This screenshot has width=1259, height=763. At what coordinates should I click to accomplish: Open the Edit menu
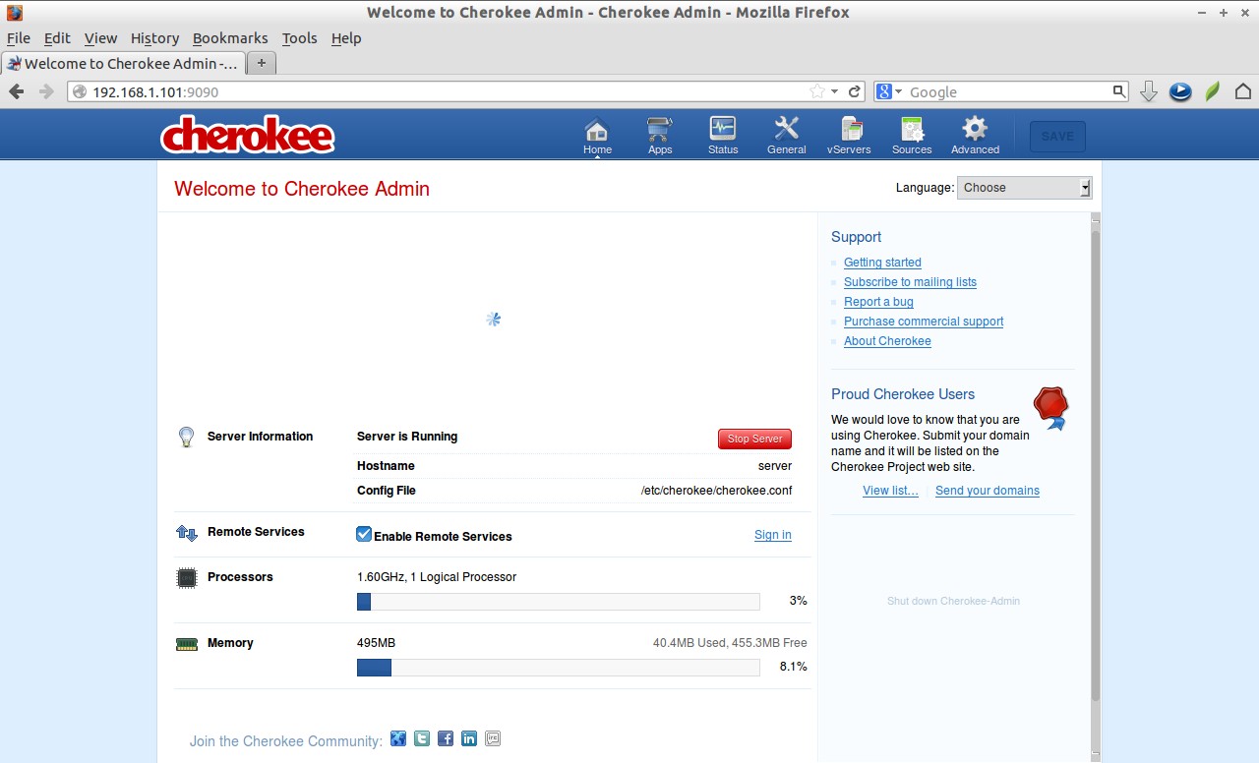(x=57, y=38)
